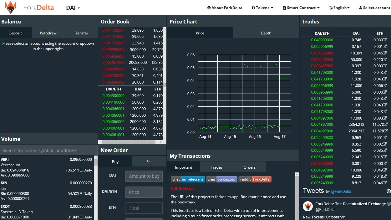The width and height of the screenshot is (391, 220).
Task: Follow the forkdelta.app link
Action: [x=227, y=197]
